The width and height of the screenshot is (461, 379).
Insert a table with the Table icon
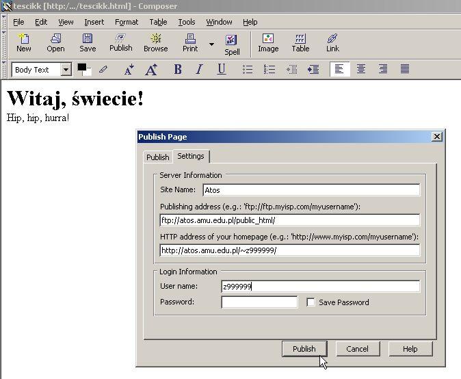click(300, 43)
